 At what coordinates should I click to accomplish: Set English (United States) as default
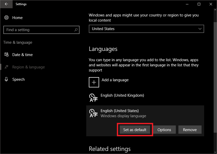[135, 130]
